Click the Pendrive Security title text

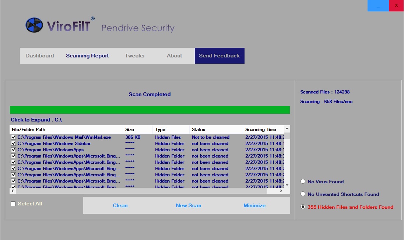coord(138,28)
